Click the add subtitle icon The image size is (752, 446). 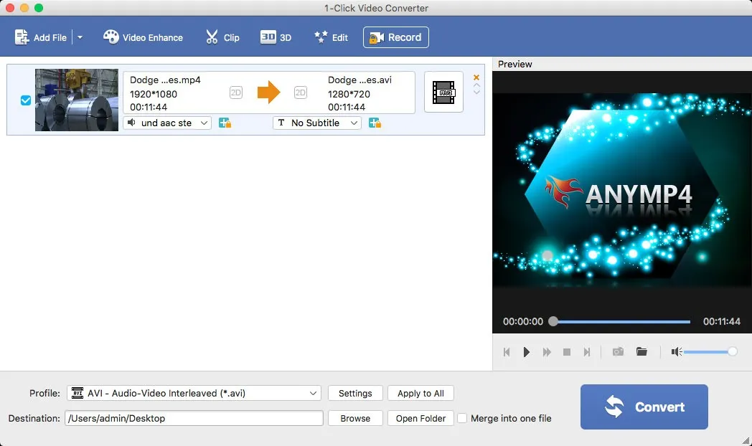tap(375, 123)
